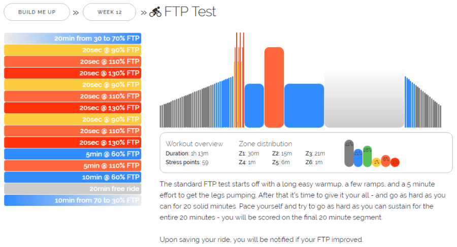Select the 5min @ 60% FTP step

tap(73, 154)
